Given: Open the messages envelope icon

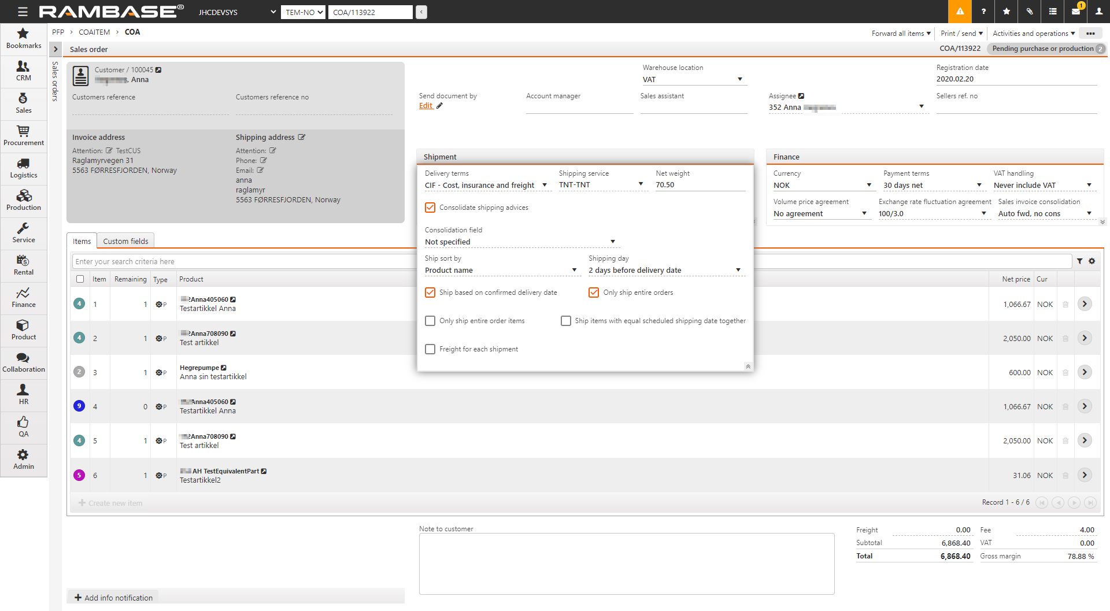Looking at the screenshot, I should 1076,12.
